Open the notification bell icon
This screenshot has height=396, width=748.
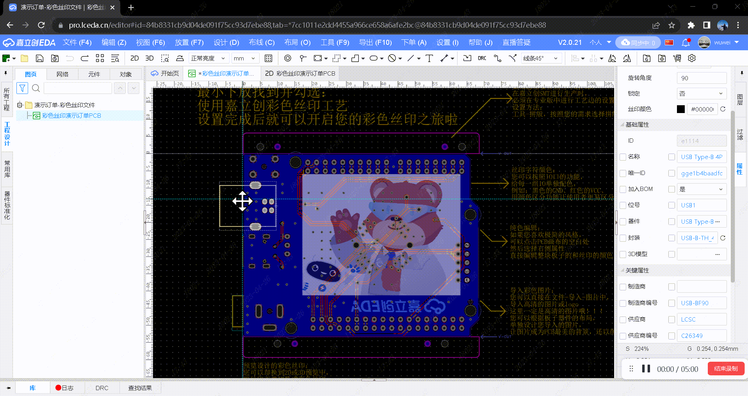[686, 42]
